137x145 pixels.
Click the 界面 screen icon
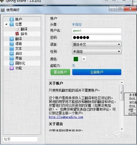tap(12, 58)
